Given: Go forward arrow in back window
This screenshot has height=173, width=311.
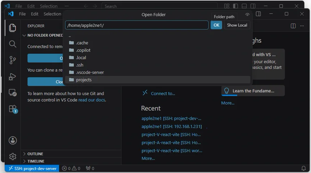Looking at the screenshot, I should click(x=95, y=6).
